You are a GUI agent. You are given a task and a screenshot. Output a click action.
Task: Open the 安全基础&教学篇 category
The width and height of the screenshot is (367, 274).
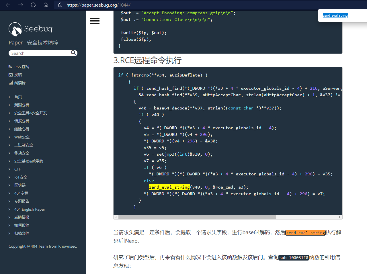(29, 161)
